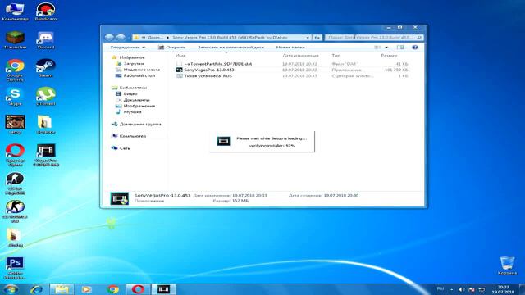This screenshot has height=295, width=525.
Task: Switch to the Vegas setup taskbar button
Action: click(x=163, y=289)
